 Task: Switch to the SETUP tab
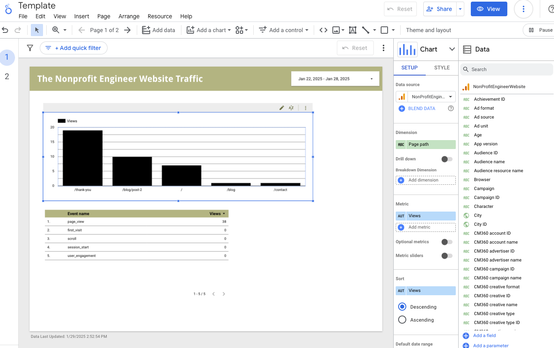(x=410, y=68)
